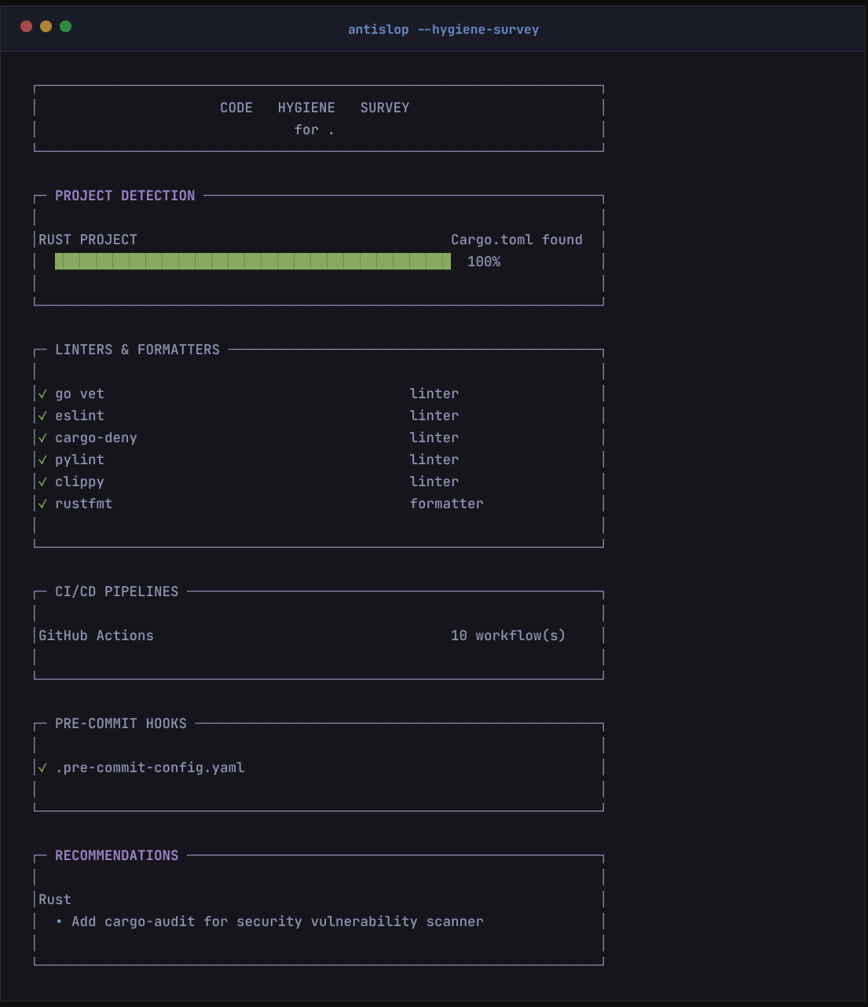Click the yellow minimize window button
This screenshot has height=1007, width=868.
(x=46, y=26)
